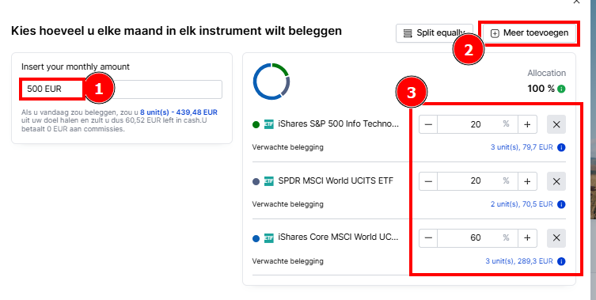This screenshot has width=596, height=300.
Task: Increase iShares Core MSCI World allocation
Action: pos(527,238)
